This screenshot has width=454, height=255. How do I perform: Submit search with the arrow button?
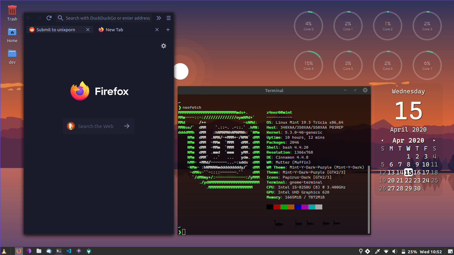point(127,126)
